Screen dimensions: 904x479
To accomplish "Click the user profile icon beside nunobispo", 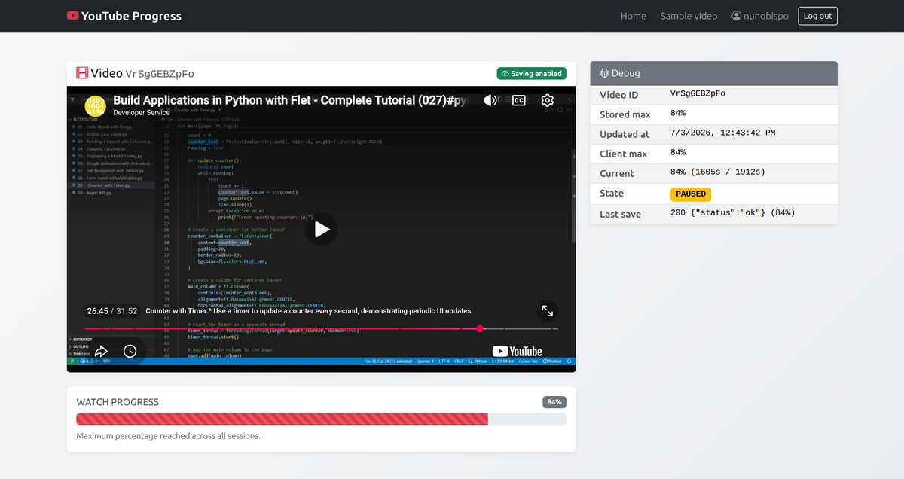I will coord(737,16).
